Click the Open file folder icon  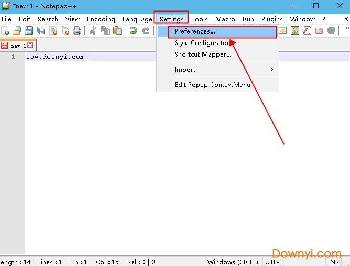coord(17,30)
